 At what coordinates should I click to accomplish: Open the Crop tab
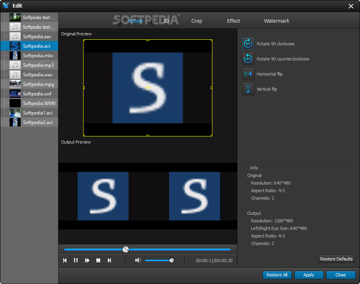point(197,21)
